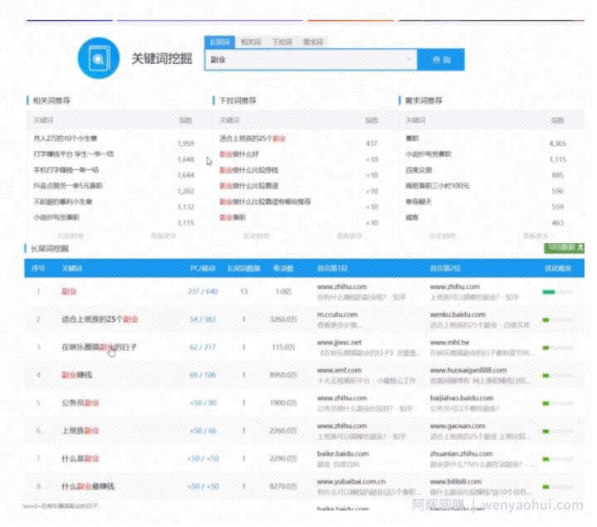The height and width of the screenshot is (527, 597).
Task: Open related keyword 打字赚钱平台 学生一单一结
Action: pyautogui.click(x=73, y=154)
